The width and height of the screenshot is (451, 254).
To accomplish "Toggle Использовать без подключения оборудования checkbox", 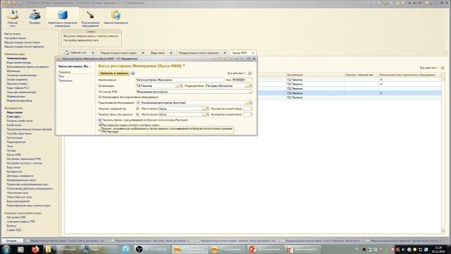I will 100,97.
